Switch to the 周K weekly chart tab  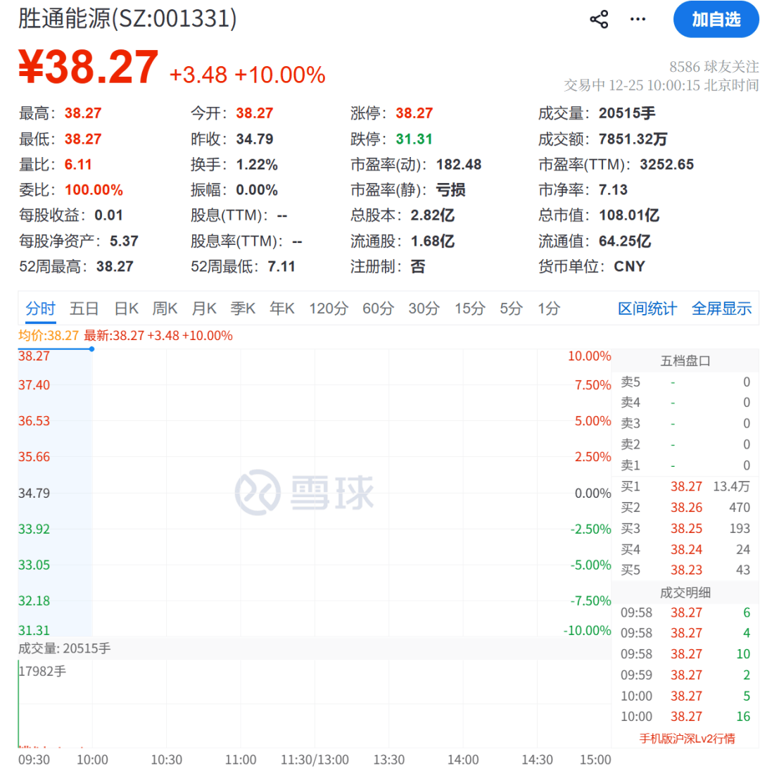point(164,308)
